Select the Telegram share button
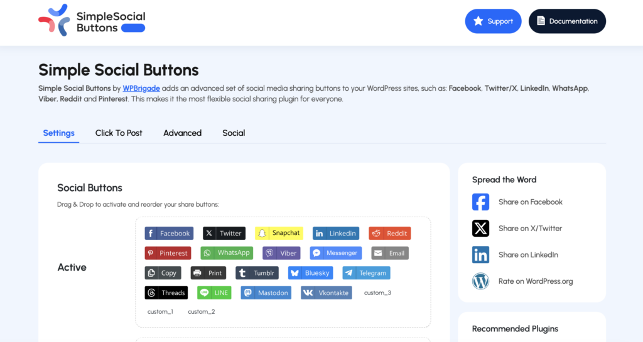Image resolution: width=643 pixels, height=342 pixels. tap(366, 273)
